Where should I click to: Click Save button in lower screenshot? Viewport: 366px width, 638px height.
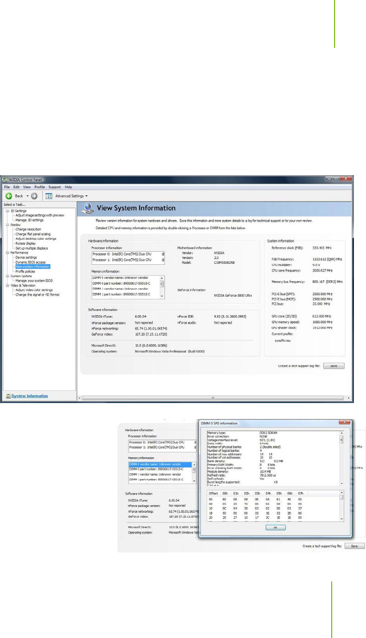click(354, 546)
